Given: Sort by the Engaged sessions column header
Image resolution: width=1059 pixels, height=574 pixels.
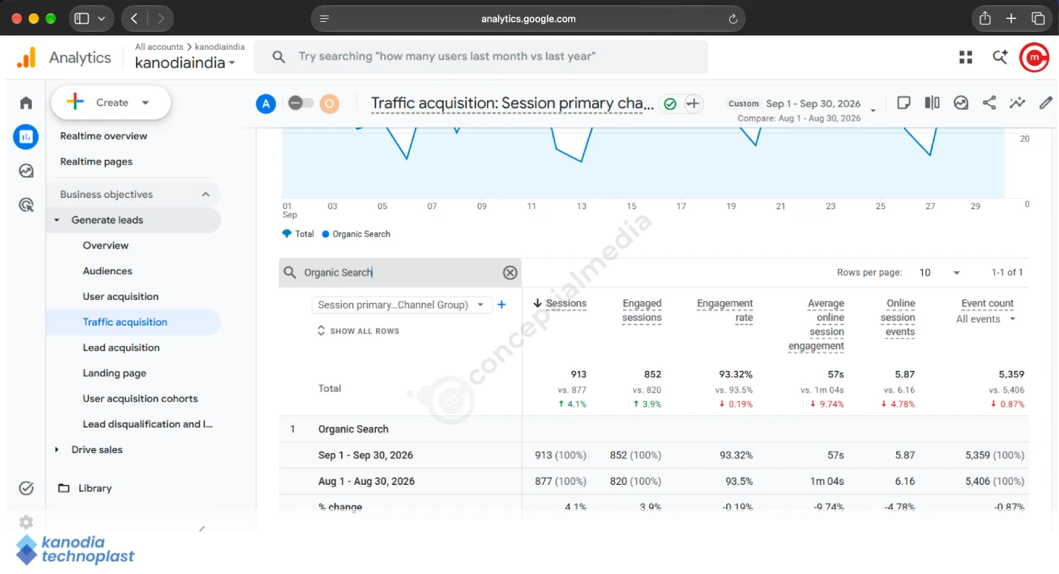Looking at the screenshot, I should [x=642, y=310].
